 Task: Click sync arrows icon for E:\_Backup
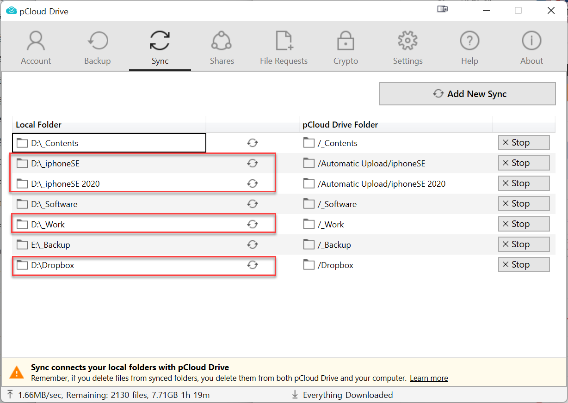pyautogui.click(x=253, y=244)
